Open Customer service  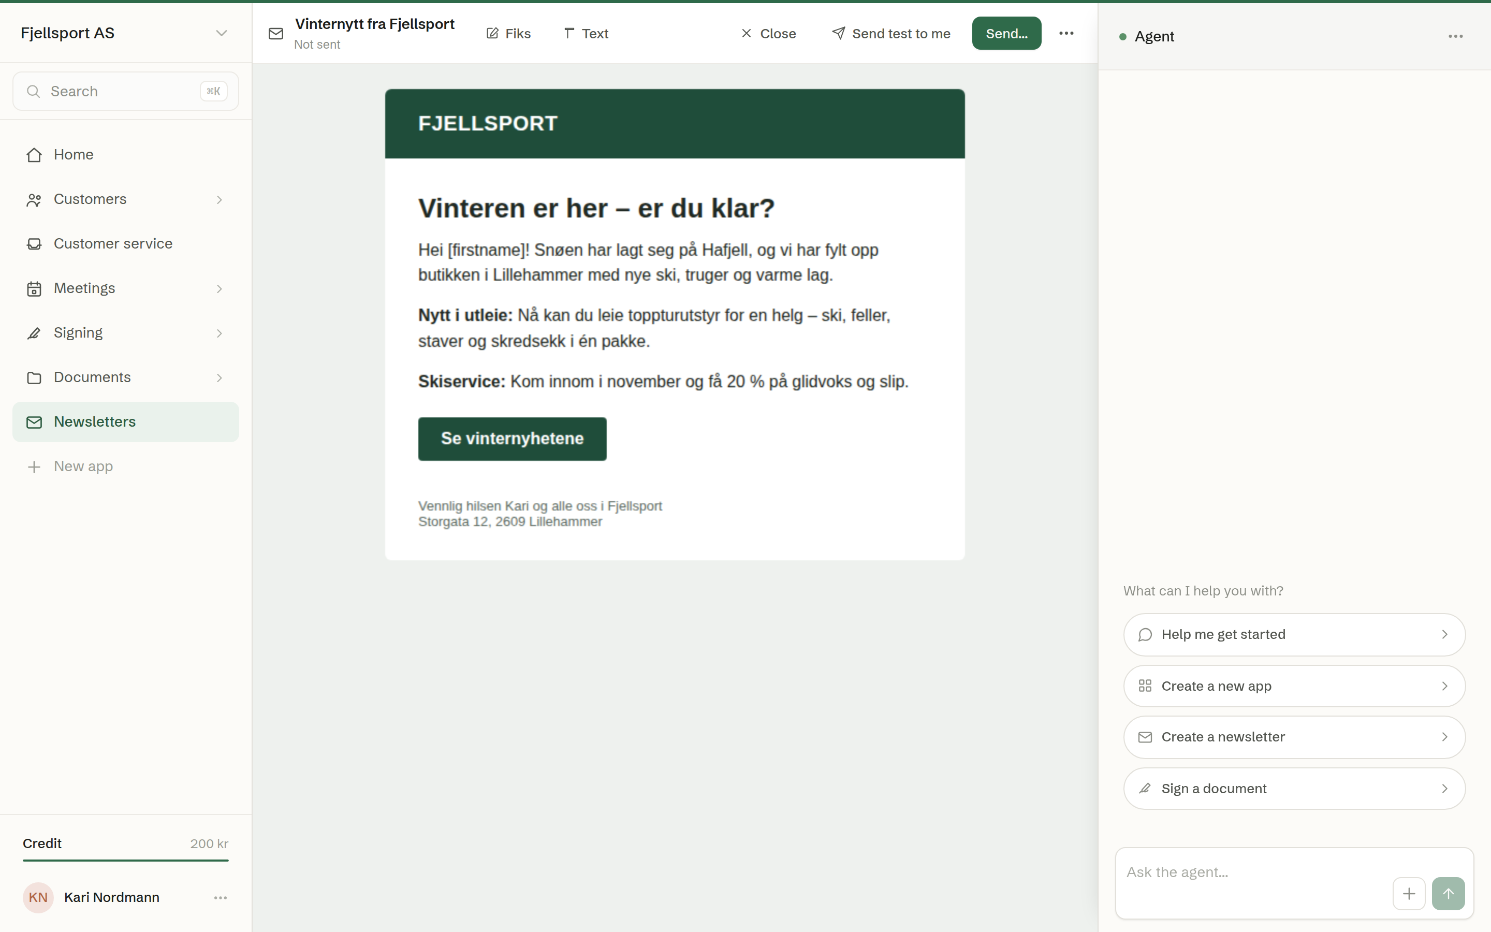(x=126, y=243)
